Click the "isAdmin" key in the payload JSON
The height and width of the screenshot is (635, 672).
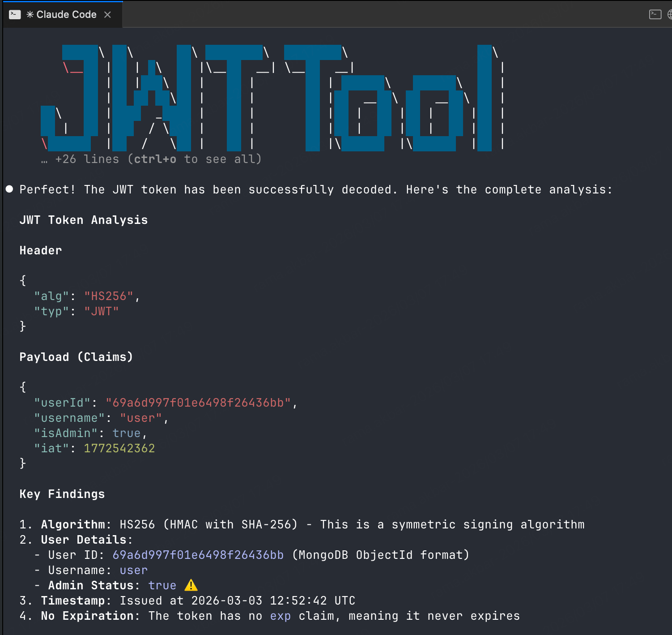click(x=66, y=433)
